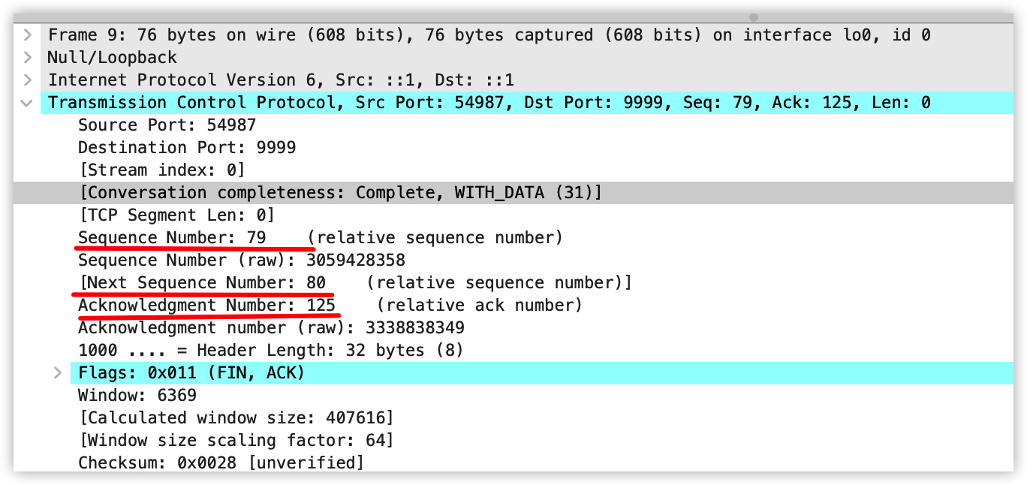
Task: Select the Conversation completeness row
Action: (339, 193)
